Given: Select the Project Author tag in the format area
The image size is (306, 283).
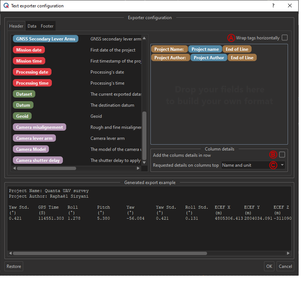Looking at the screenshot, I should pos(209,57).
